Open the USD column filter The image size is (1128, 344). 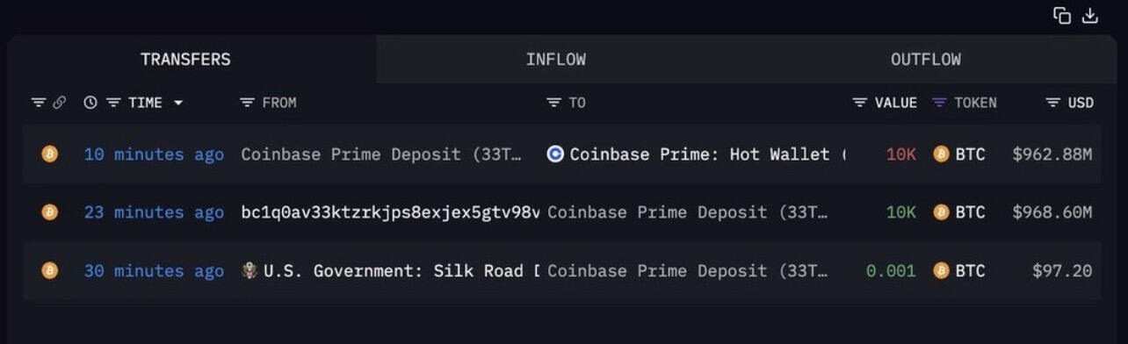(x=1052, y=103)
